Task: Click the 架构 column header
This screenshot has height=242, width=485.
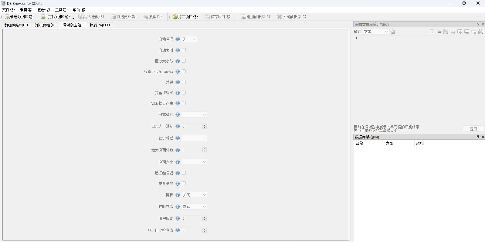Action: click(x=449, y=144)
